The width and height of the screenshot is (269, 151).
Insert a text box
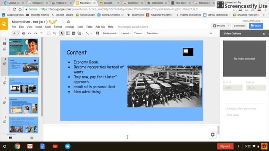(x=68, y=33)
